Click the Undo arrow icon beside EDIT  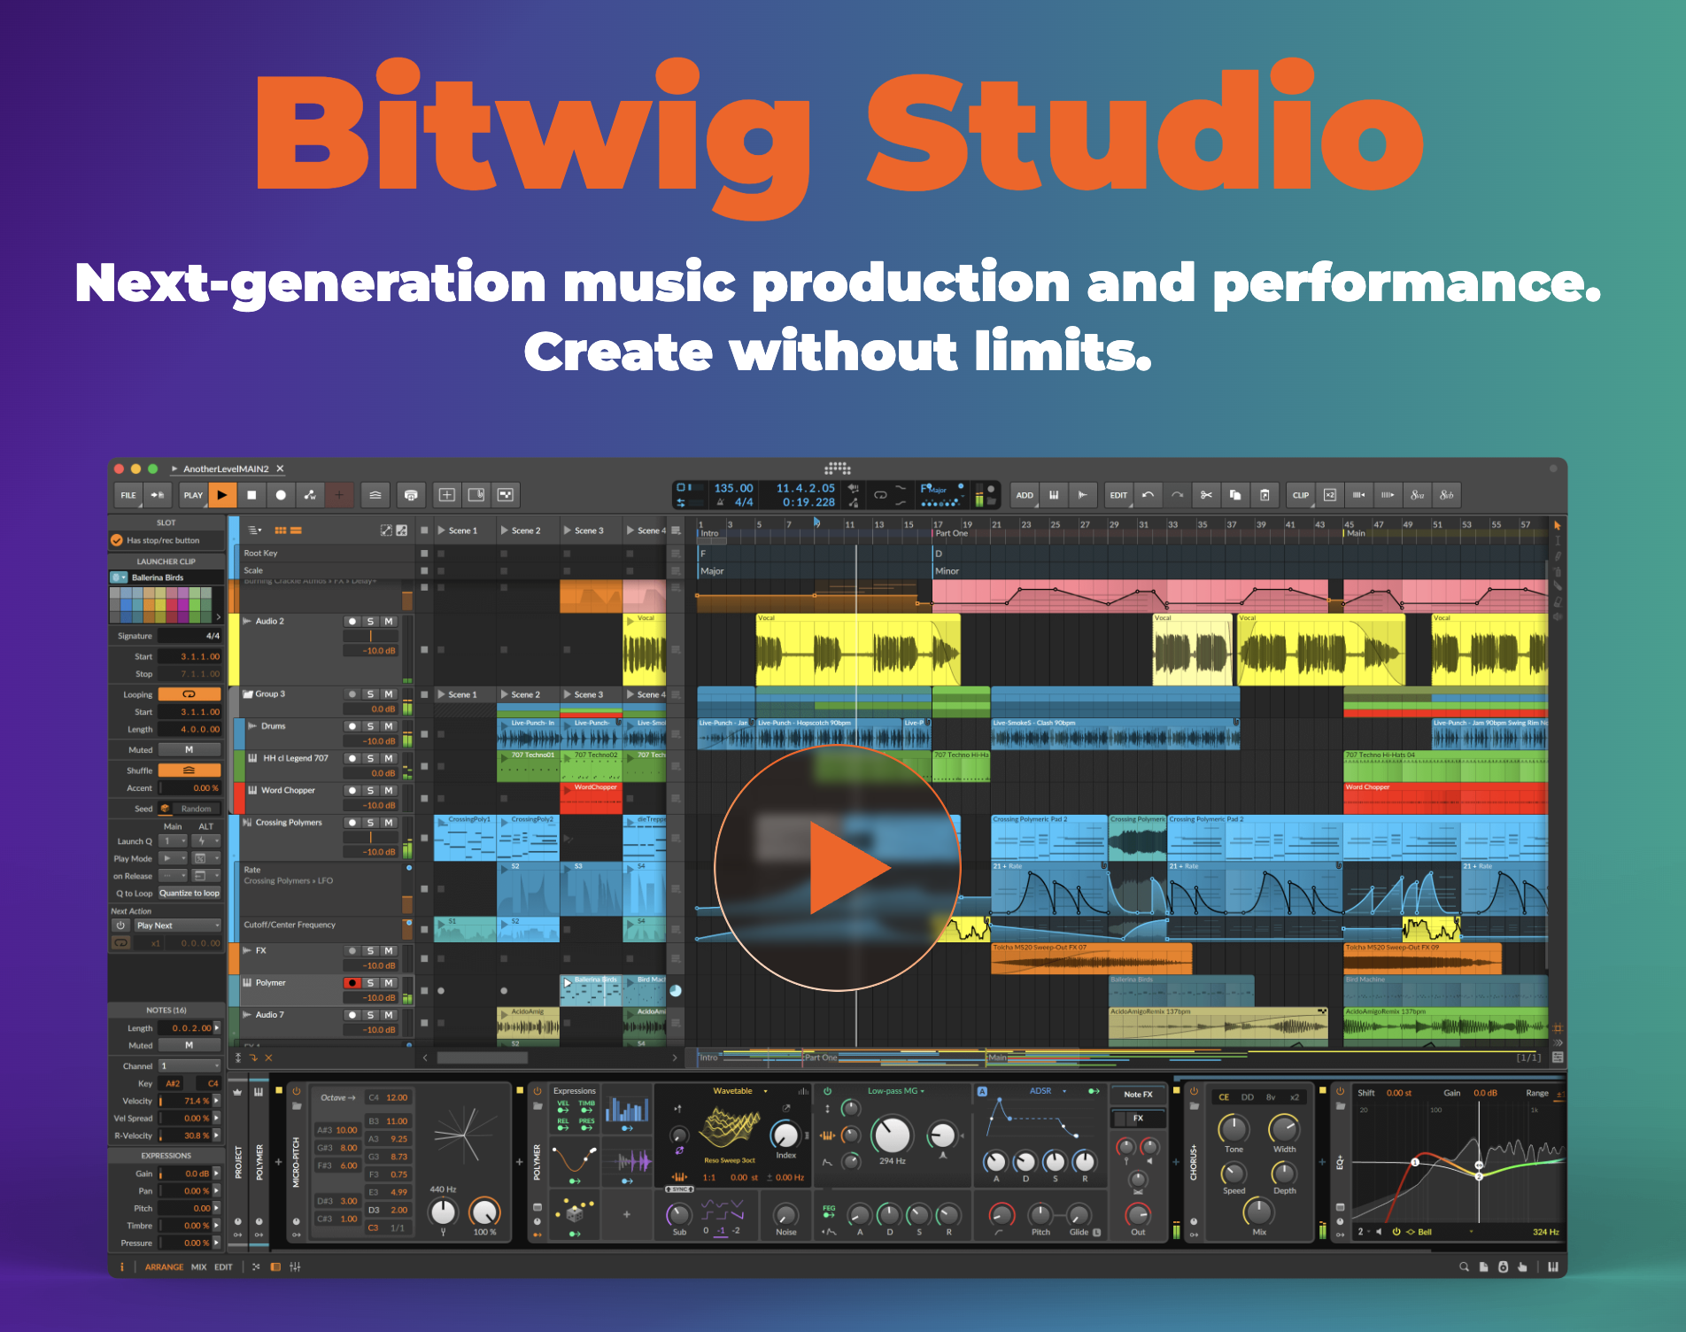click(1148, 494)
